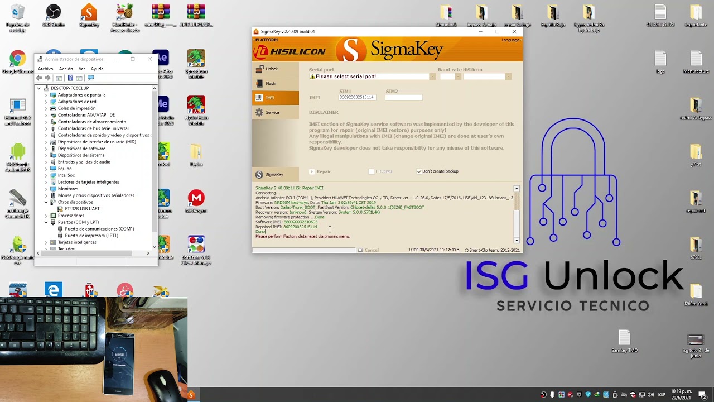Uncheck Don't create backup checkbox
The image size is (714, 402).
tap(419, 171)
